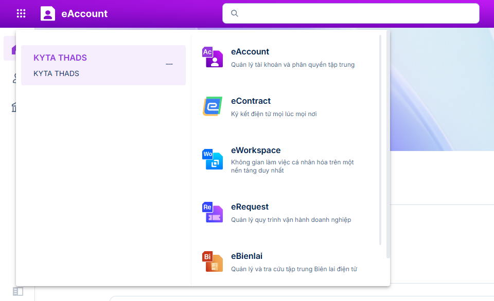Screen dimensions: 494x301
Task: Go to eRequest via its title
Action: [x=250, y=207]
